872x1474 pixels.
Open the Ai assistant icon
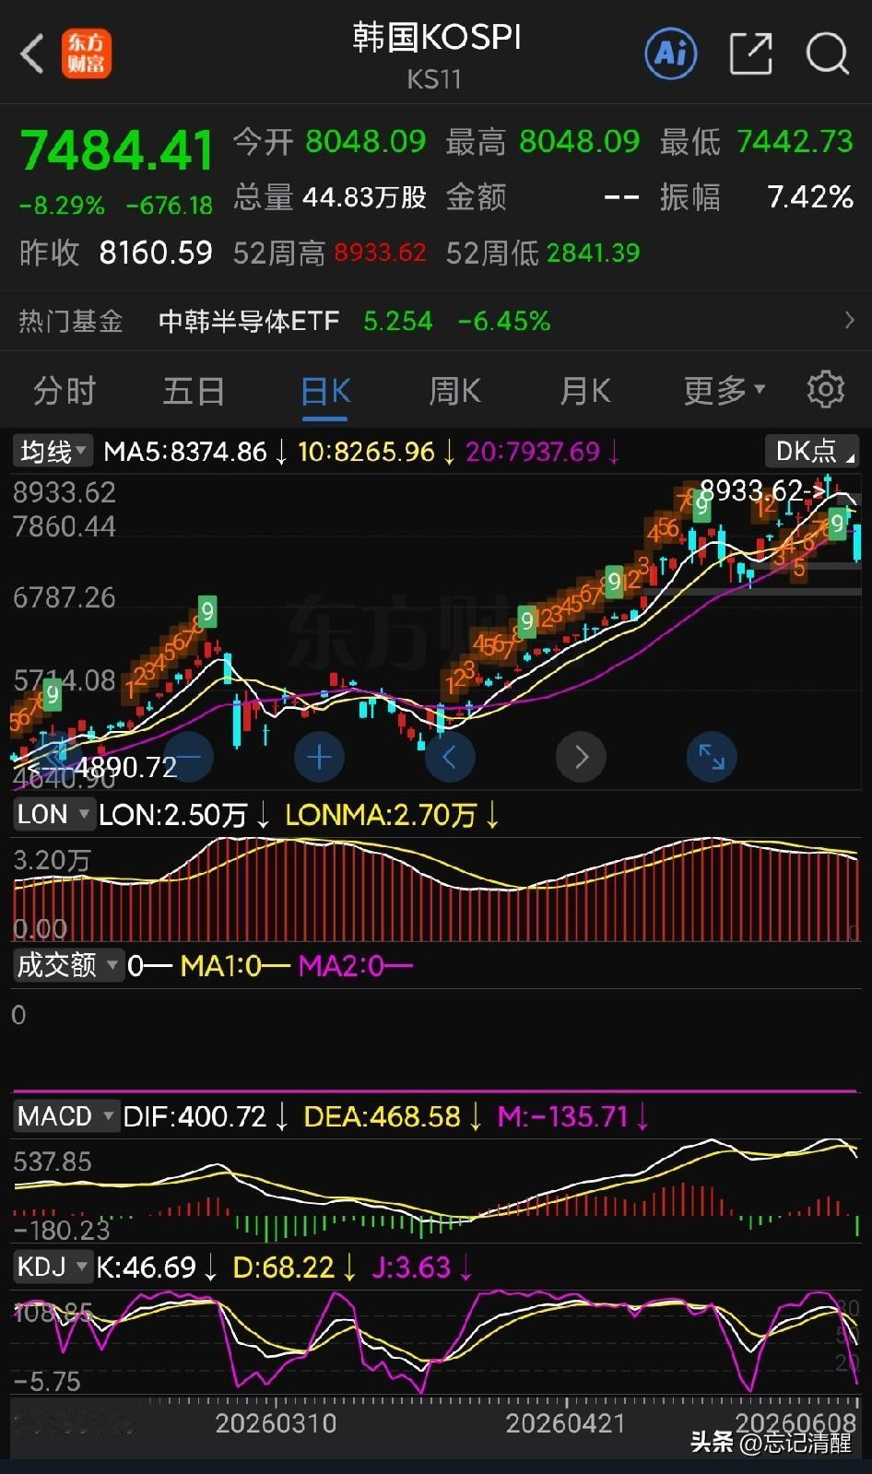(670, 53)
